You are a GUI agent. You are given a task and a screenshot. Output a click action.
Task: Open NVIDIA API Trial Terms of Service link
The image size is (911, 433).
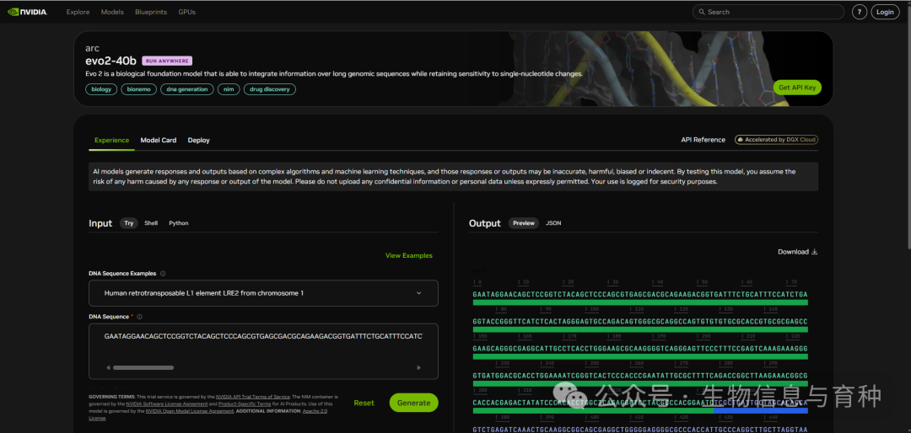pyautogui.click(x=253, y=396)
